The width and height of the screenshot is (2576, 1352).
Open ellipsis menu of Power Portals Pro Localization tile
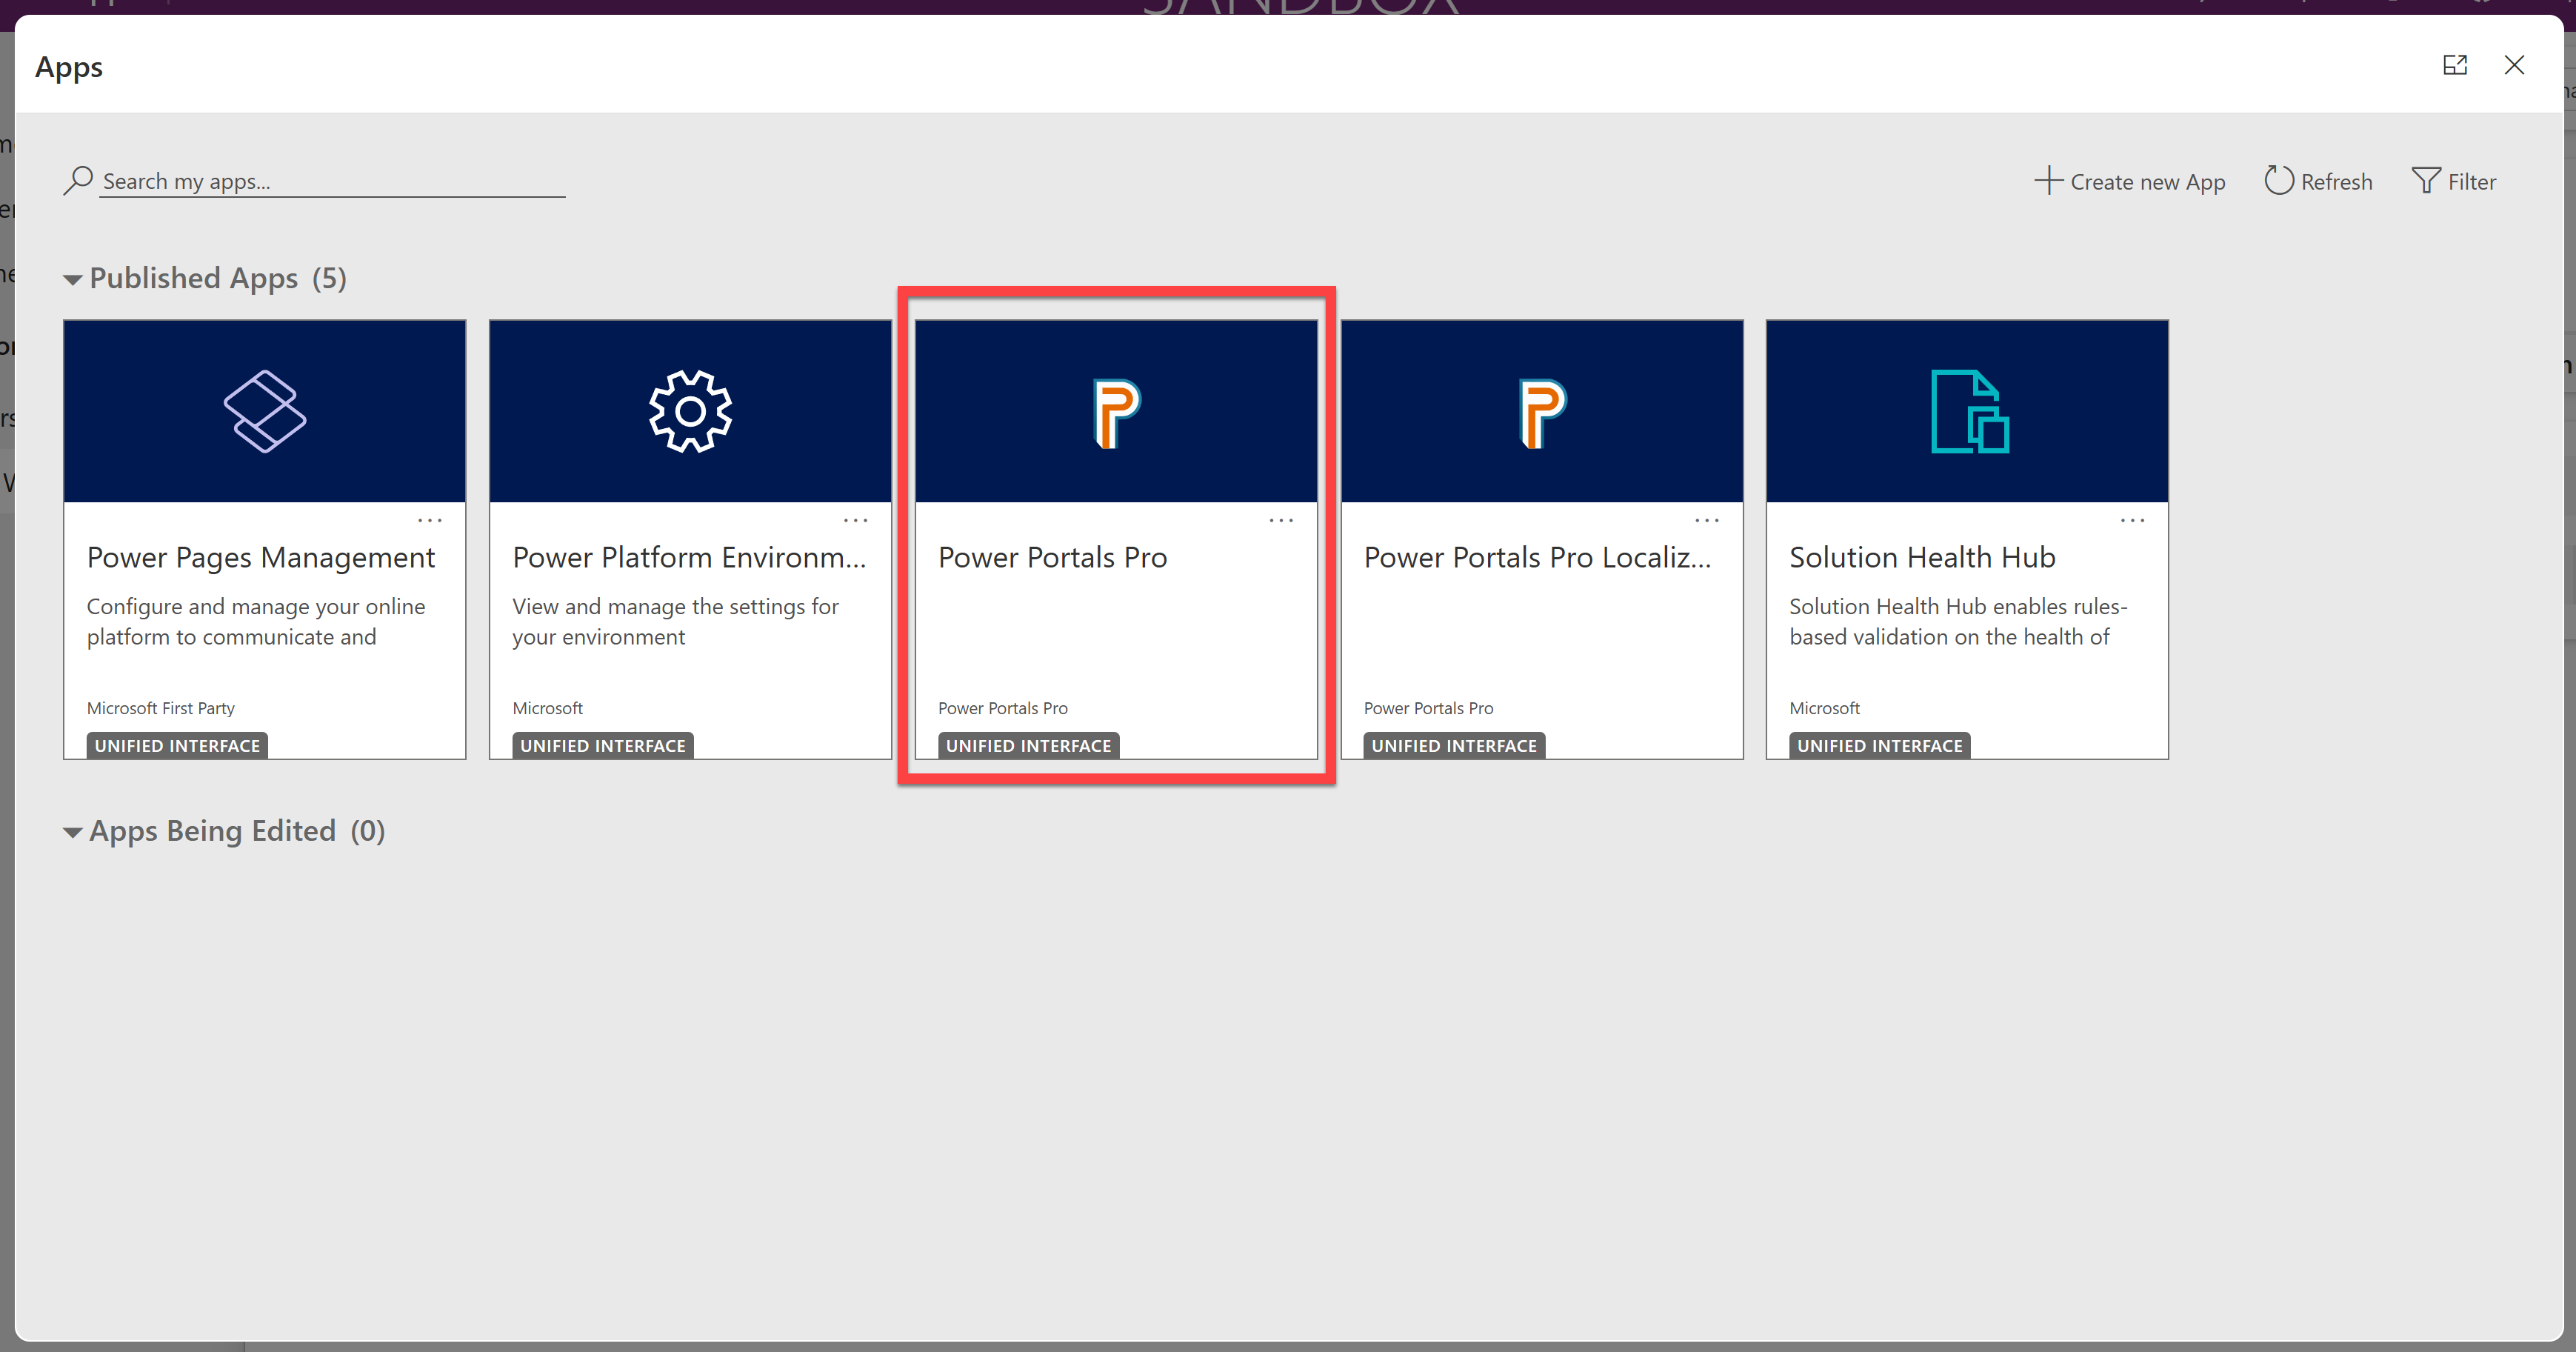(x=1707, y=520)
